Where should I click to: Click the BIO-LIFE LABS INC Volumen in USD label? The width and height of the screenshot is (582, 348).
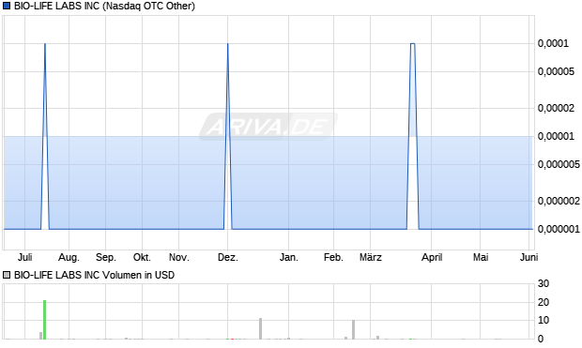pyautogui.click(x=94, y=275)
